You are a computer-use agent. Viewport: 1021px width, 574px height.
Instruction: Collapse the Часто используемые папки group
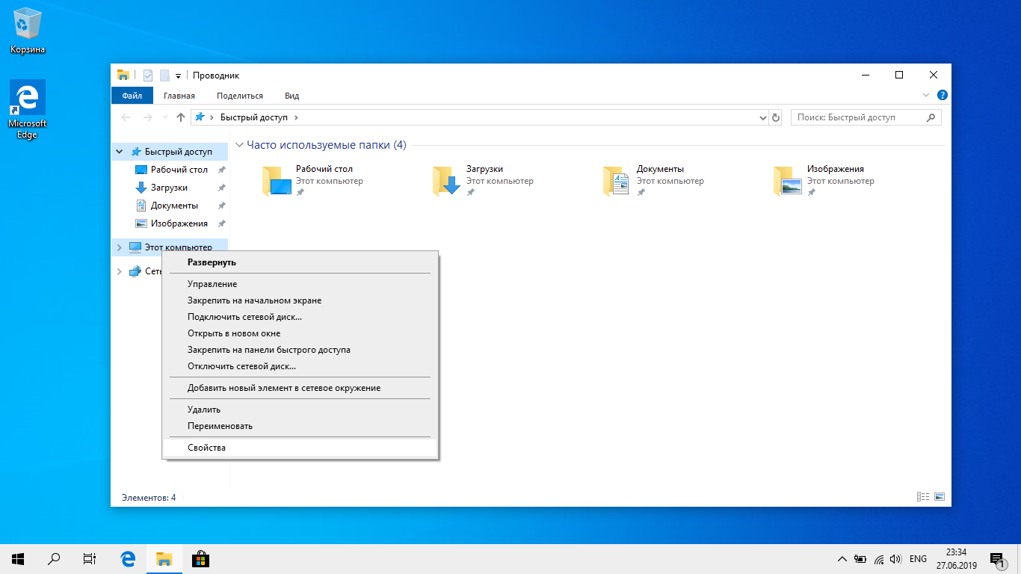(239, 145)
